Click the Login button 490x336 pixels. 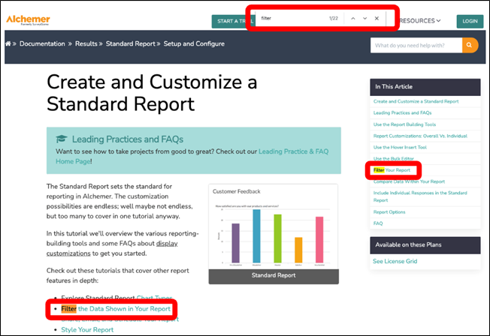coord(470,21)
